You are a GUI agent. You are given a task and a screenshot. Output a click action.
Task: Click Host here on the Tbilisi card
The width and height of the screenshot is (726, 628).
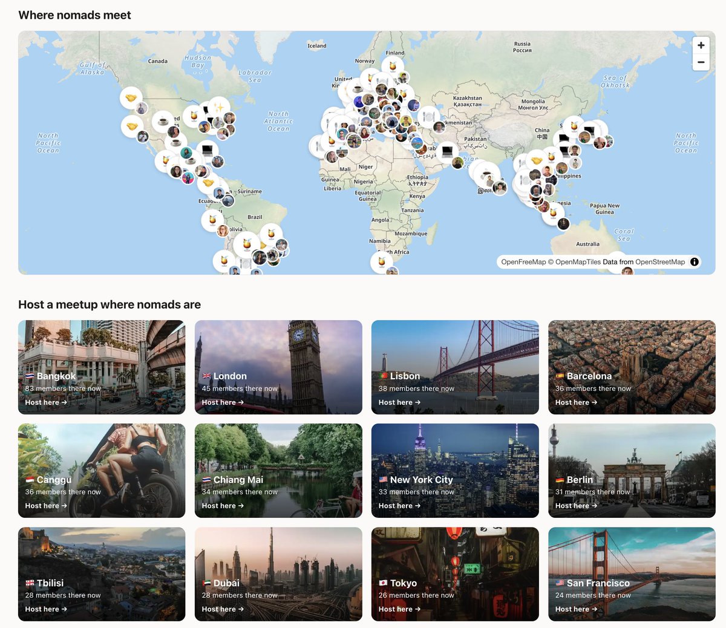pos(46,609)
